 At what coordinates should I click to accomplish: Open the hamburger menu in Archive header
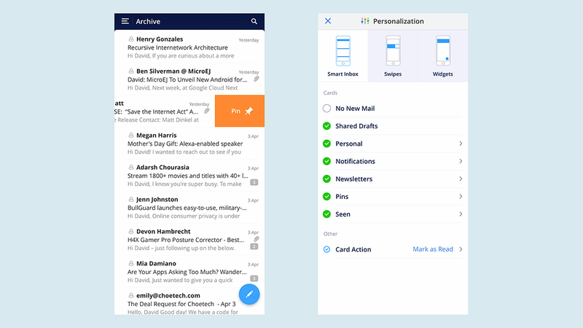point(125,21)
